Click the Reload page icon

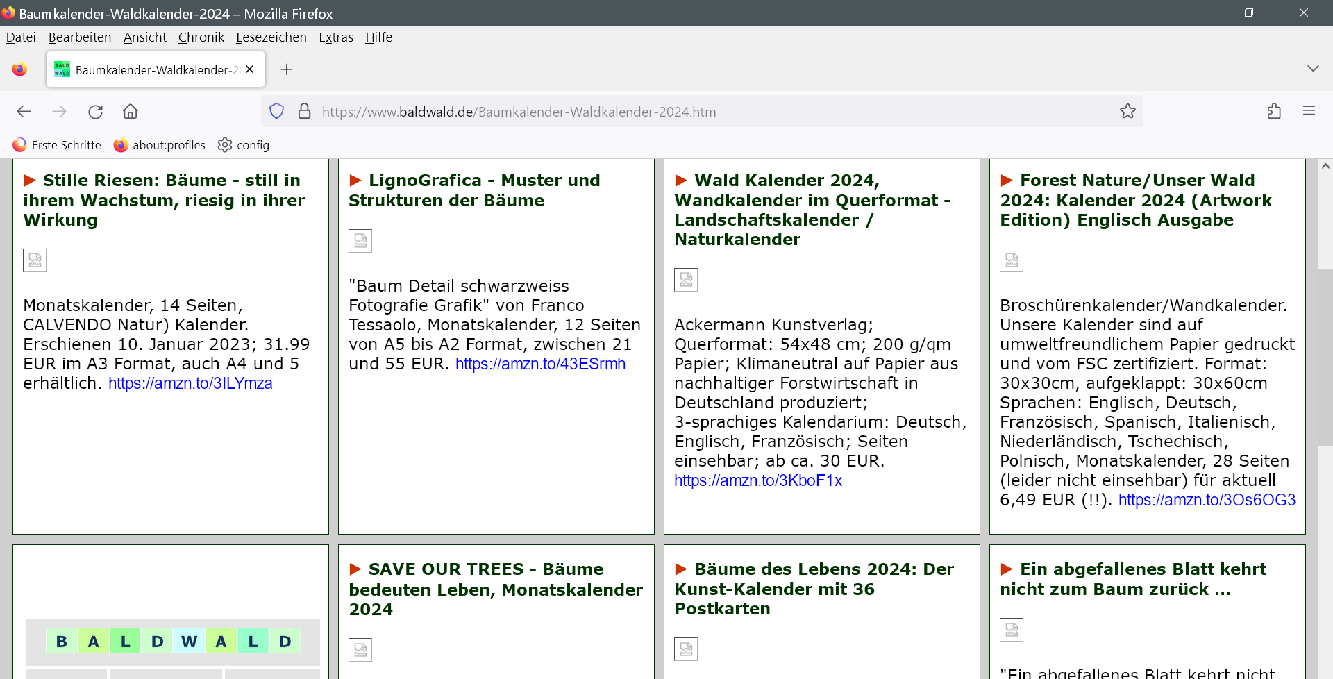click(96, 112)
